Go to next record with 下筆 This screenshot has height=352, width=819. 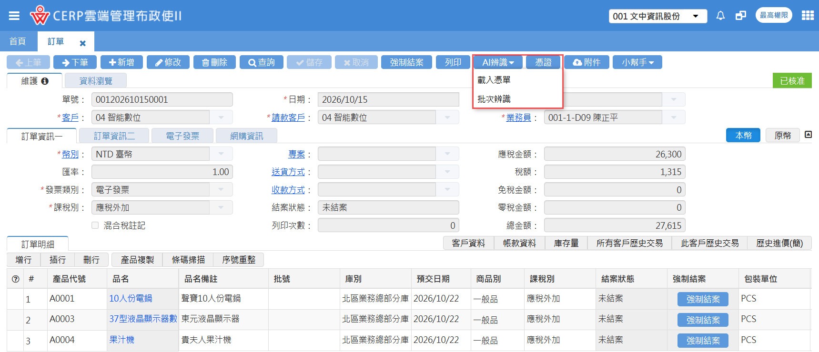(x=75, y=62)
